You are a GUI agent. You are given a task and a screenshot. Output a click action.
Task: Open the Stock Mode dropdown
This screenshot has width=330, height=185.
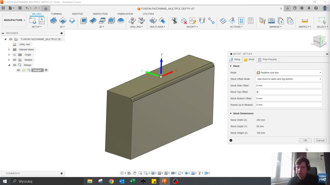289,73
